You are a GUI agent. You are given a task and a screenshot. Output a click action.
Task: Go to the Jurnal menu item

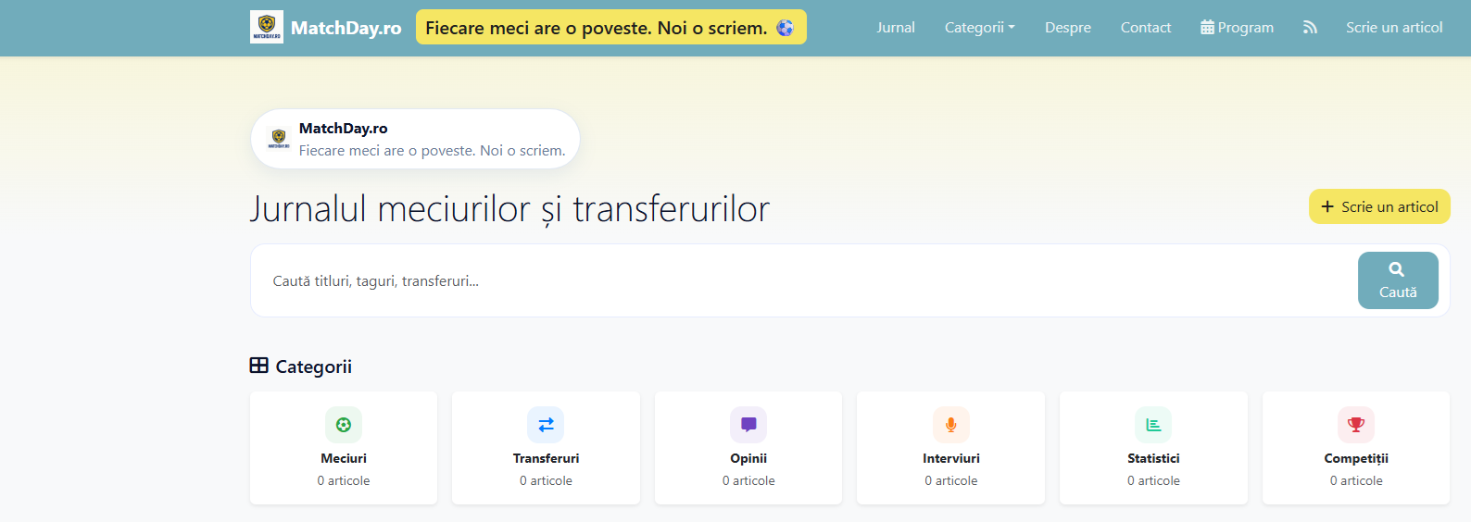tap(896, 28)
